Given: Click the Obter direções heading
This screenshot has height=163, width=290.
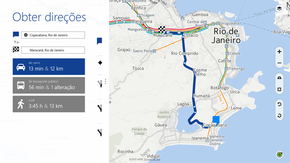Looking at the screenshot, I should (x=49, y=17).
